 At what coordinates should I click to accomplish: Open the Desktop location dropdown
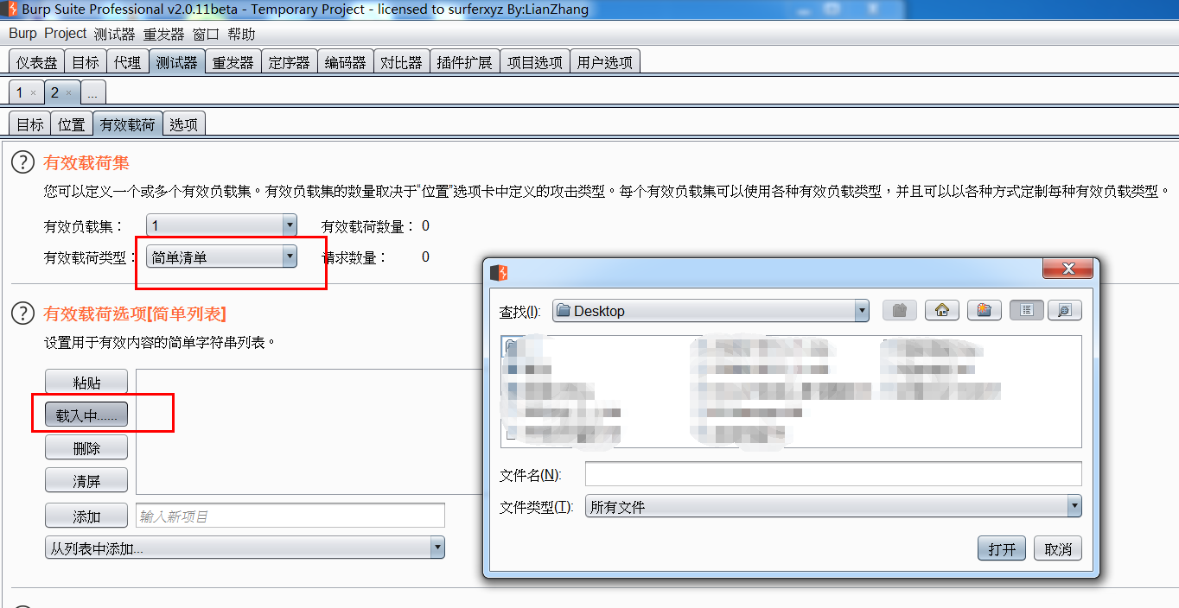coord(710,311)
